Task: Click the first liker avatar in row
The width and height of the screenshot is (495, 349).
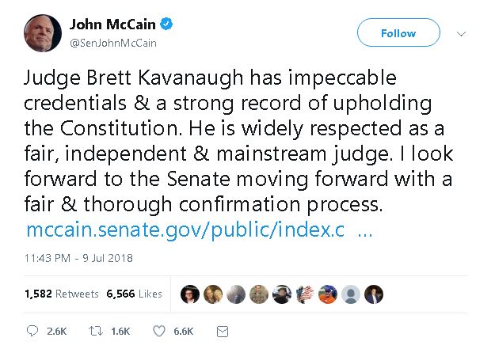Action: click(190, 294)
